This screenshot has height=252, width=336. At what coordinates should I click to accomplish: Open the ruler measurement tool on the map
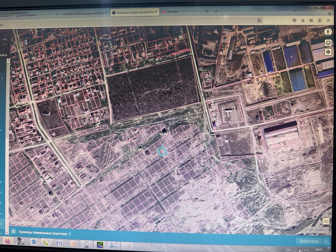[x=326, y=221]
